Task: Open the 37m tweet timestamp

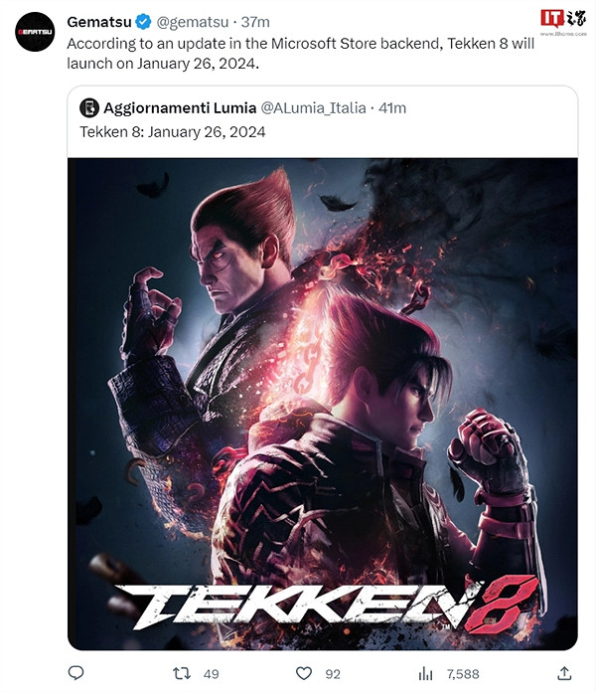Action: (257, 22)
